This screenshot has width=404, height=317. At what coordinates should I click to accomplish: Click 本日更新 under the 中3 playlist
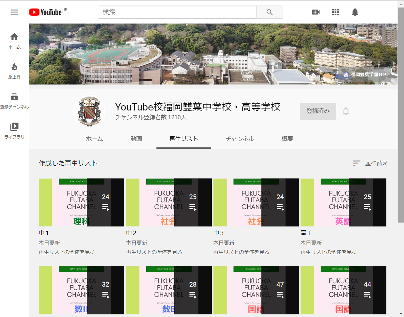click(224, 243)
